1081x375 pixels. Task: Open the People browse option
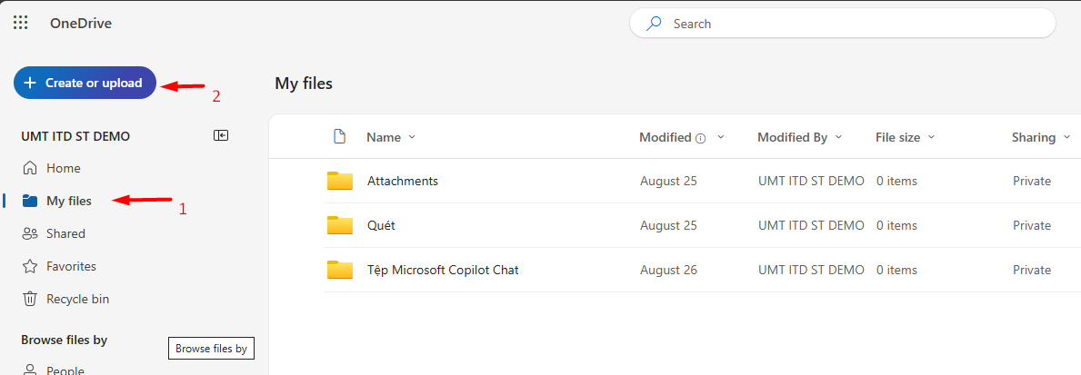pos(64,370)
